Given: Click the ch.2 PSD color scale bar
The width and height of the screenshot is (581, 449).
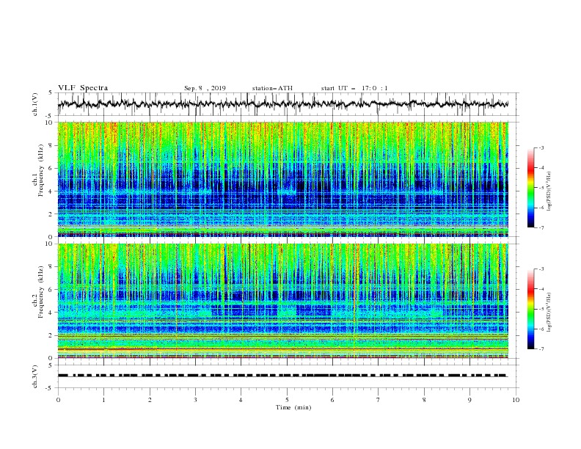Looking at the screenshot, I should pos(531,309).
